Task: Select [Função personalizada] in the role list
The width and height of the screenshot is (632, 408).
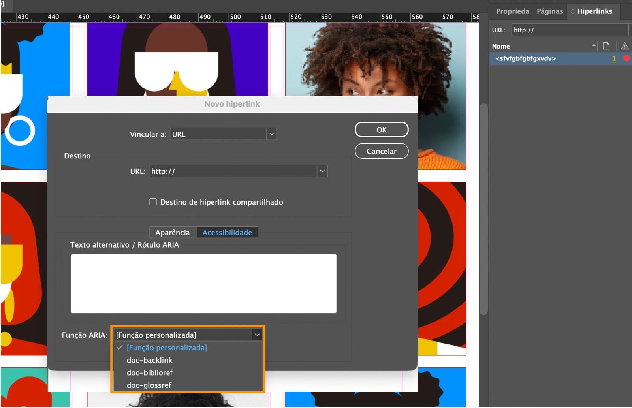Action: (x=166, y=348)
